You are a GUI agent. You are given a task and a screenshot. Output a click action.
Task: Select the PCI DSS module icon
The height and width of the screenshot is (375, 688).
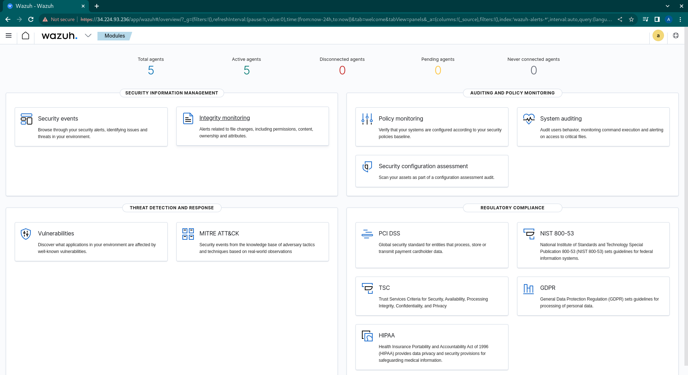pos(367,234)
